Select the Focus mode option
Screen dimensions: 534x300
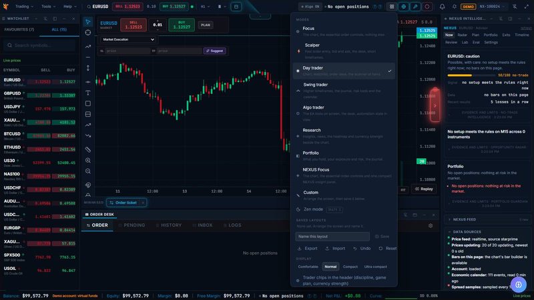[344, 31]
